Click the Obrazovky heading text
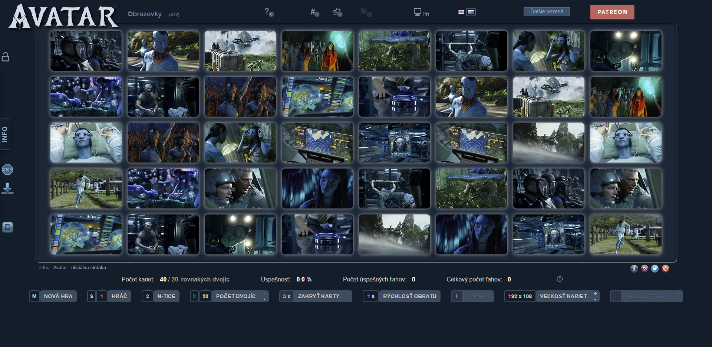 tap(145, 14)
